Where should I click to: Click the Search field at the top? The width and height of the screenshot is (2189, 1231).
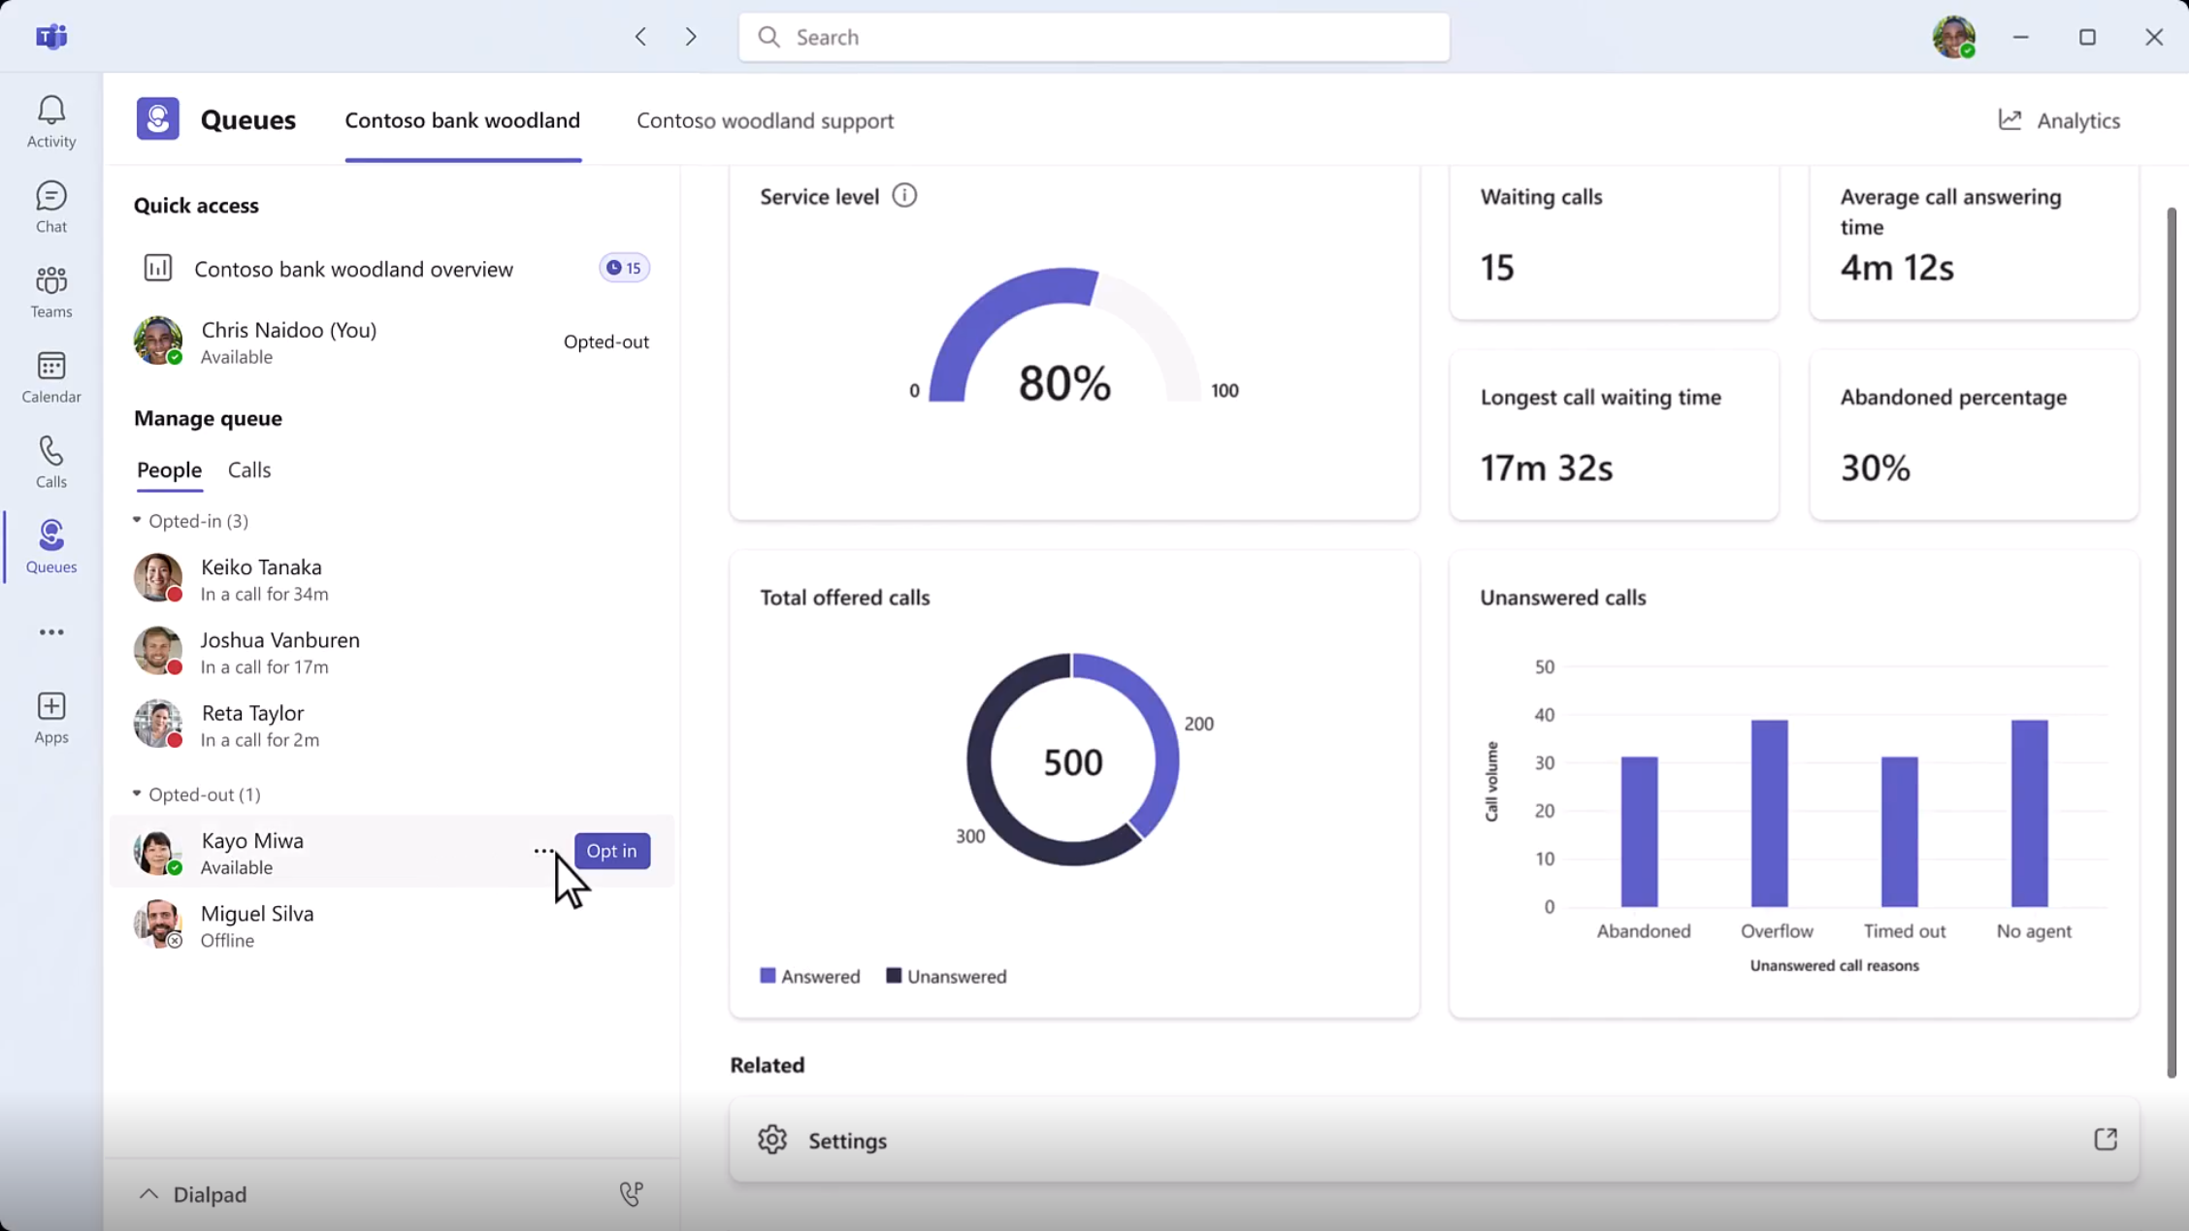pyautogui.click(x=1094, y=37)
